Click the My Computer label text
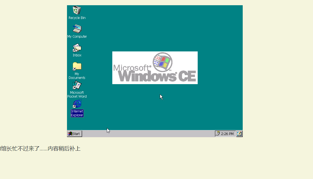Screen dimensions: 313x179 pyautogui.click(x=77, y=36)
